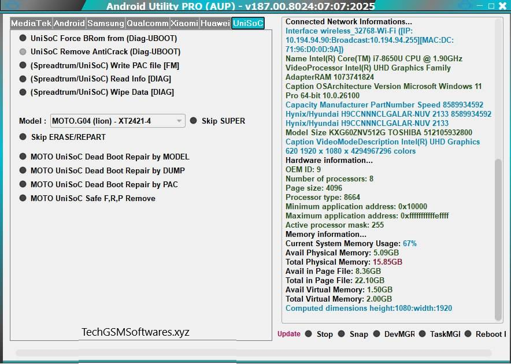Image resolution: width=511 pixels, height=364 pixels.
Task: Click the 'Total in Page File: 22.10GB' line
Action: (x=335, y=281)
